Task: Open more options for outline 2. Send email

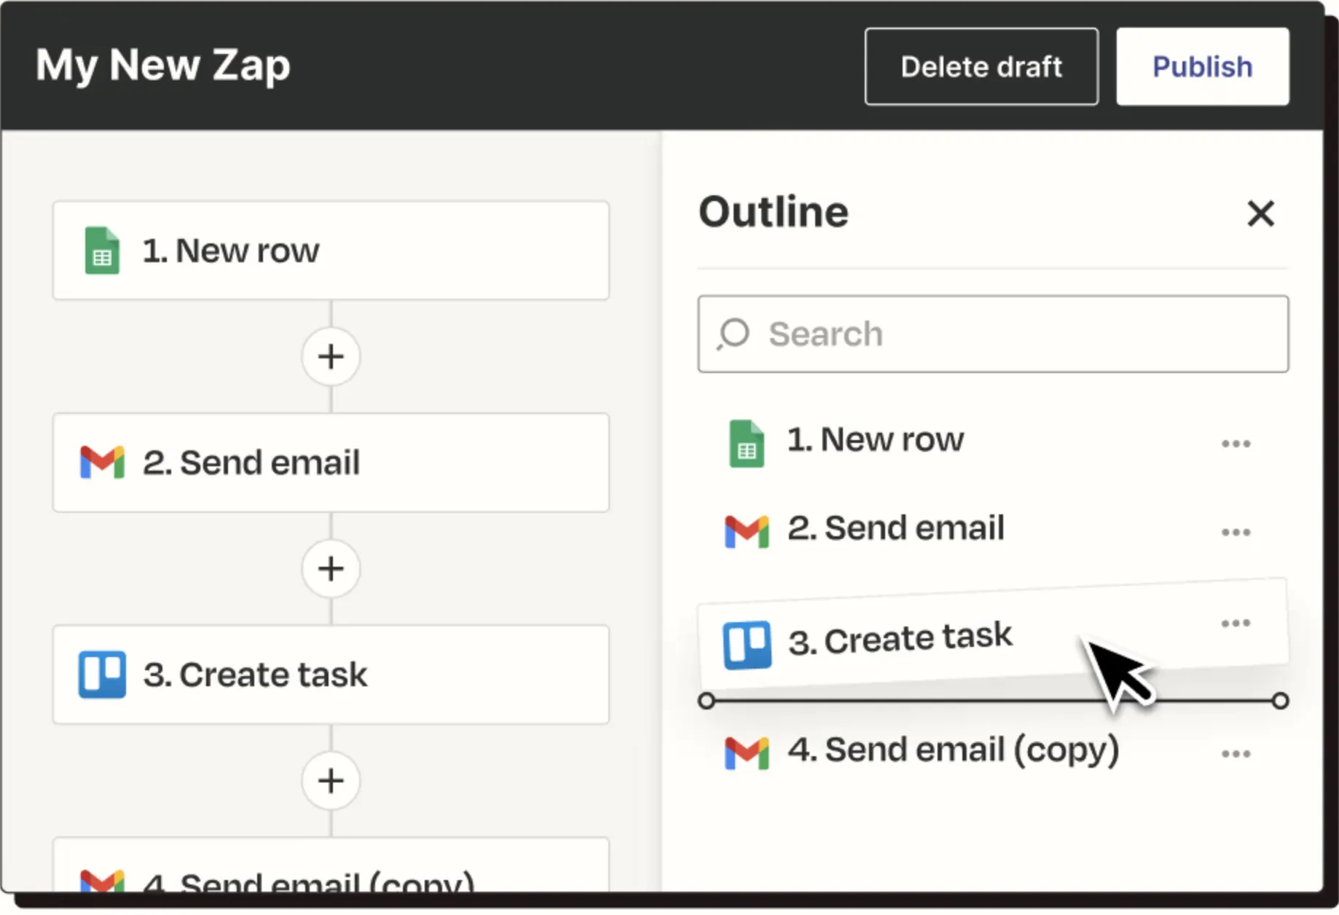Action: click(x=1236, y=533)
